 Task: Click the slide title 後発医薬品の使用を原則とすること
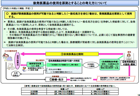(x=70, y=3)
